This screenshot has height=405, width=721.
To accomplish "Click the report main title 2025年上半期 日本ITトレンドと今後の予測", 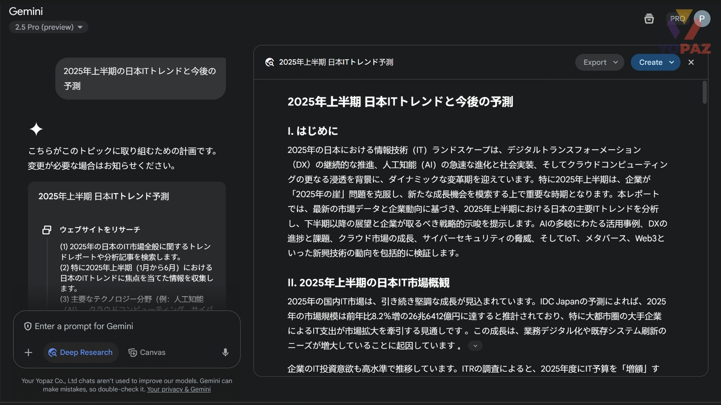I will click(x=400, y=102).
